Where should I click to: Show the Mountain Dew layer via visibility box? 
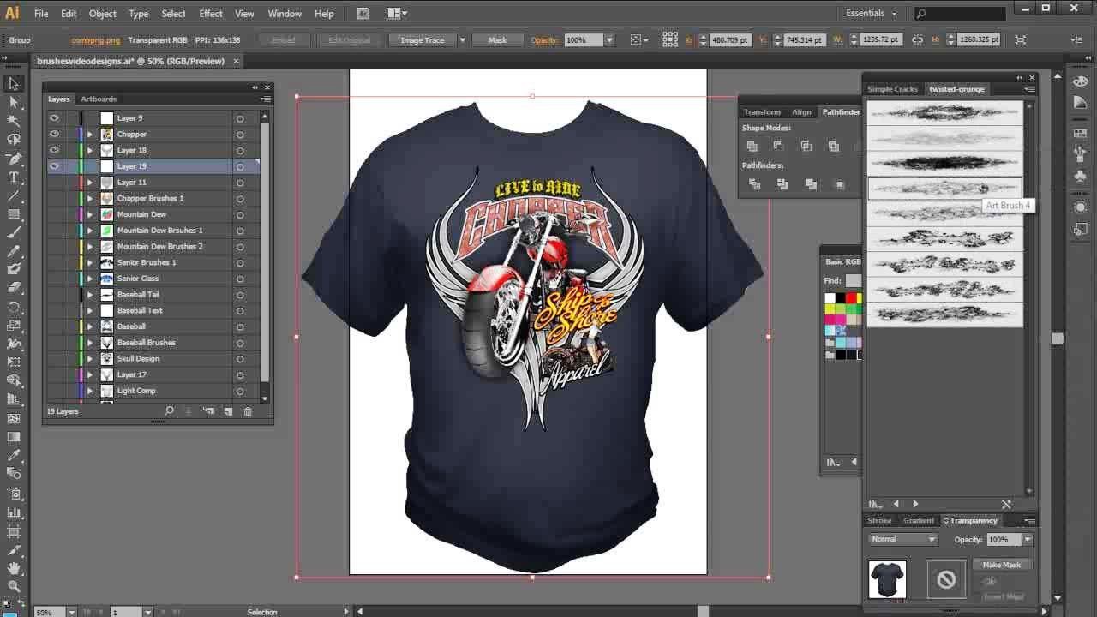coord(55,214)
